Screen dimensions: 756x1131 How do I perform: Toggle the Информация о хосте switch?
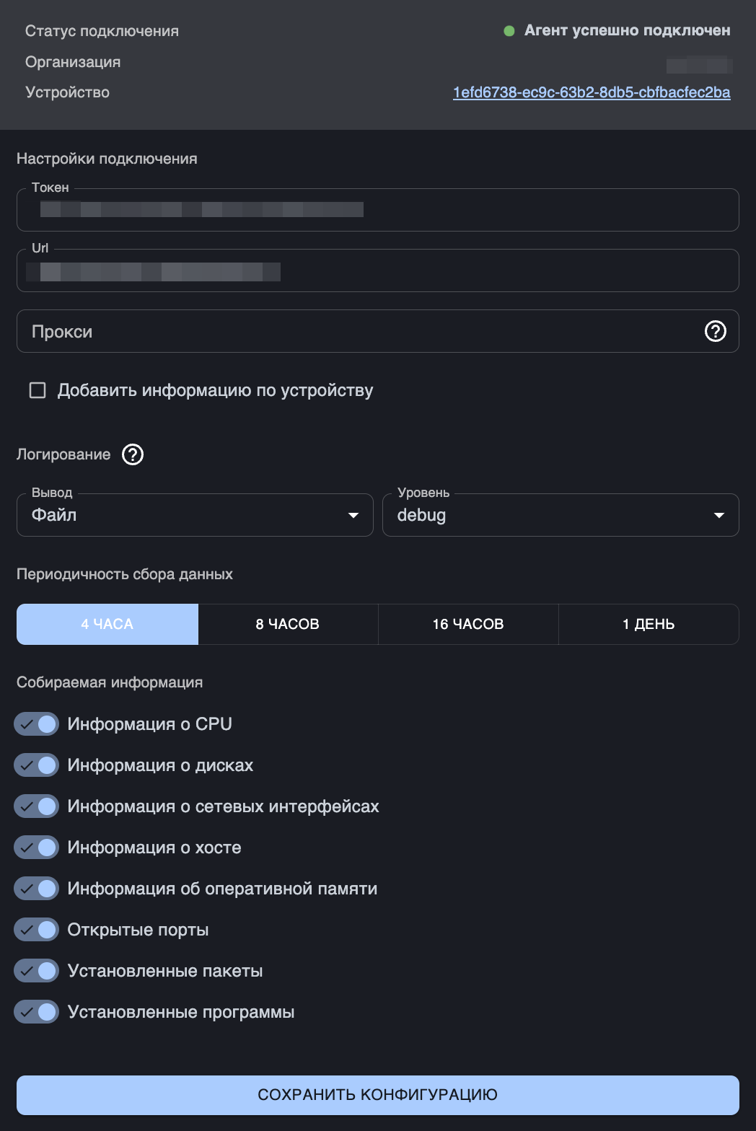(37, 848)
